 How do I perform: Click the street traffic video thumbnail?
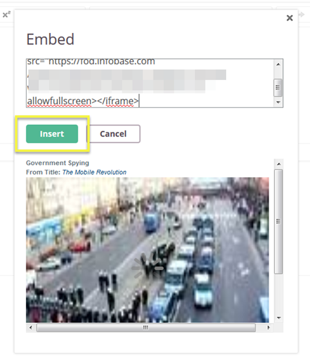tap(147, 250)
